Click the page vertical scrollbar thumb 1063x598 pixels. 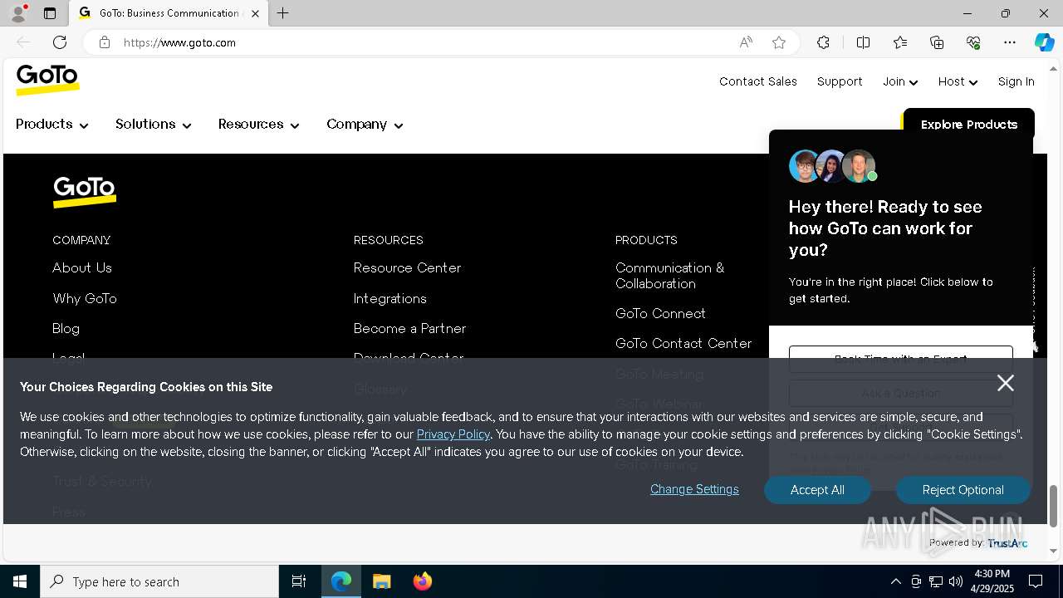point(1054,506)
